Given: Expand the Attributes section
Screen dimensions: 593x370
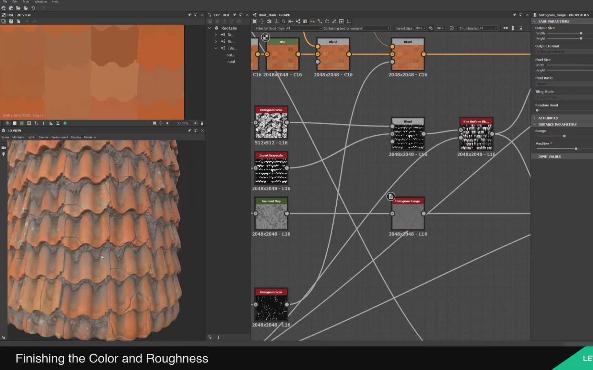Looking at the screenshot, I should [x=534, y=118].
